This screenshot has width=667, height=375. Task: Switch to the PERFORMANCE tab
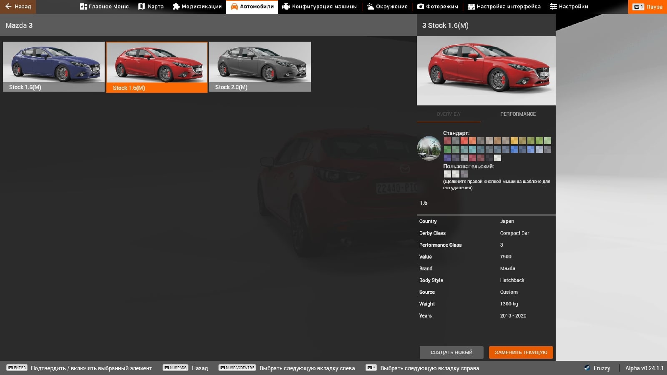point(518,114)
